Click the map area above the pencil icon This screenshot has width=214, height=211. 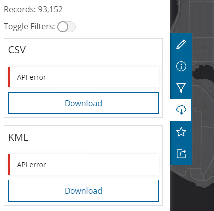[181, 16]
